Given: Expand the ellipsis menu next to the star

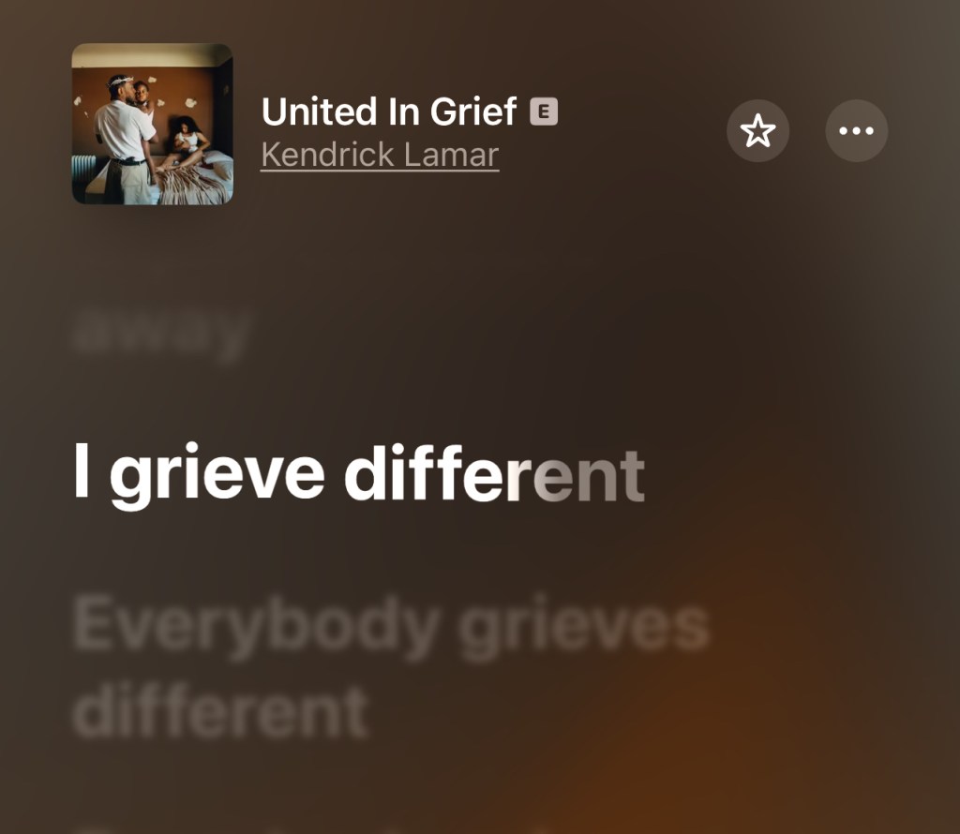Looking at the screenshot, I should point(857,131).
